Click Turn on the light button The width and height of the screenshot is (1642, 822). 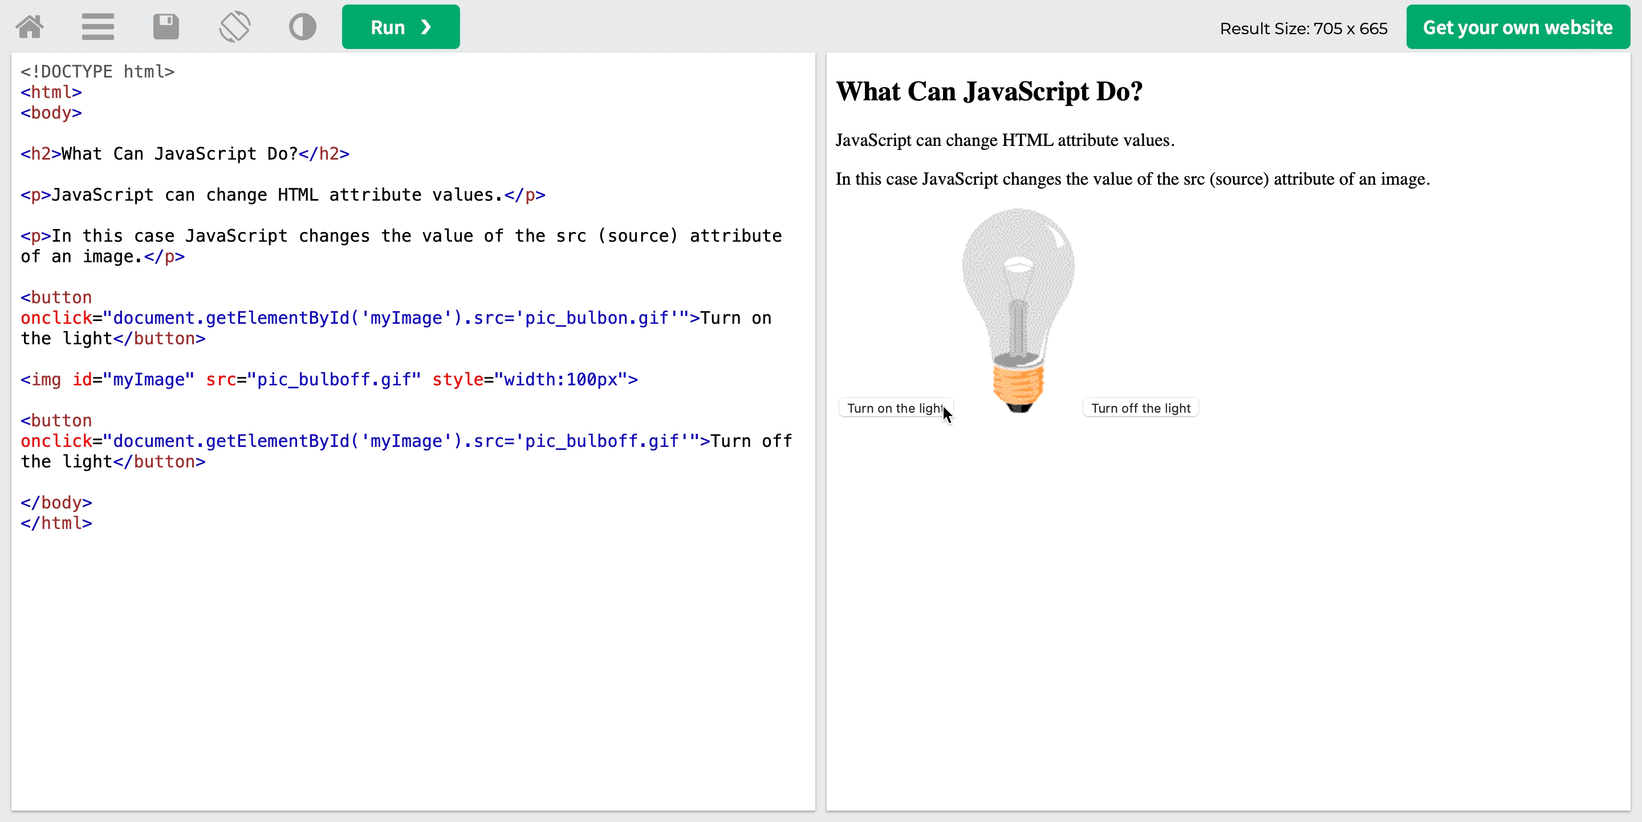click(895, 408)
